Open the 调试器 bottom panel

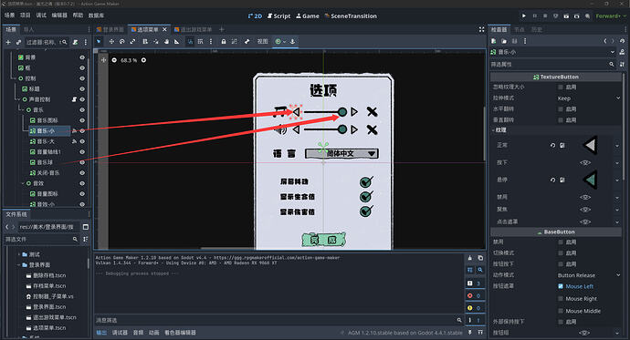[x=120, y=333]
